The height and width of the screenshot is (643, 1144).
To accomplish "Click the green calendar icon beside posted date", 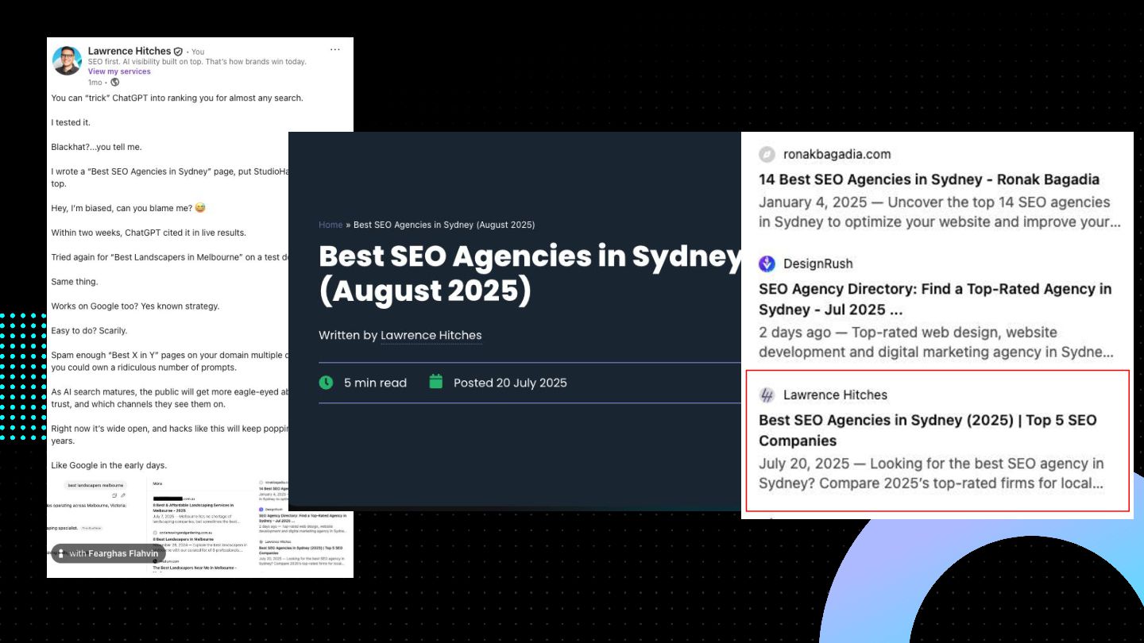I will 435,382.
